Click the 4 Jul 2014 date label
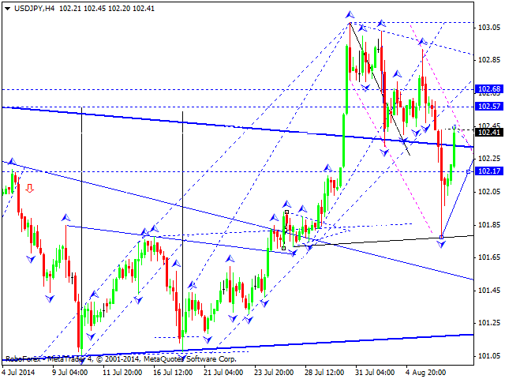This screenshot has width=505, height=379. 18,372
